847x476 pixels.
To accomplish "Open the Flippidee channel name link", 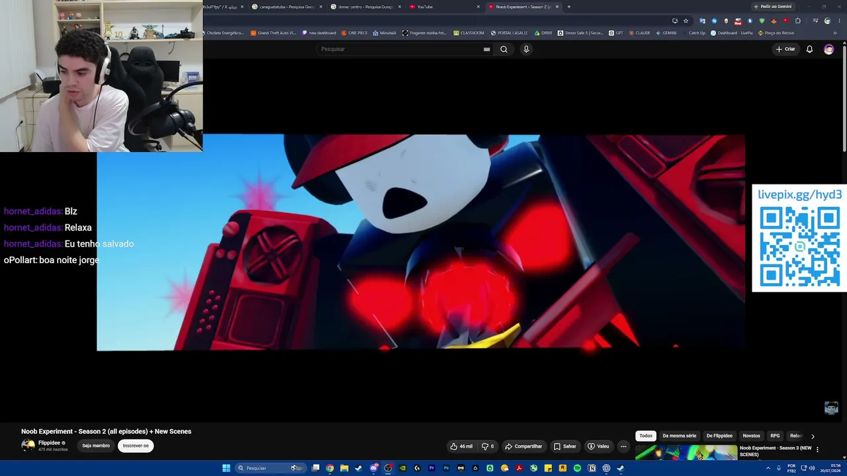I will point(49,443).
